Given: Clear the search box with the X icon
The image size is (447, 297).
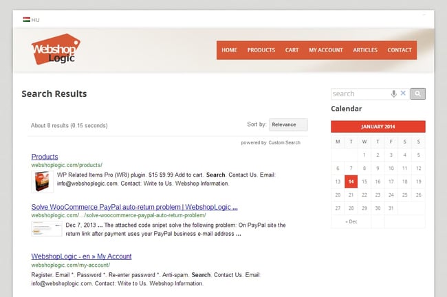Looking at the screenshot, I should (x=403, y=93).
